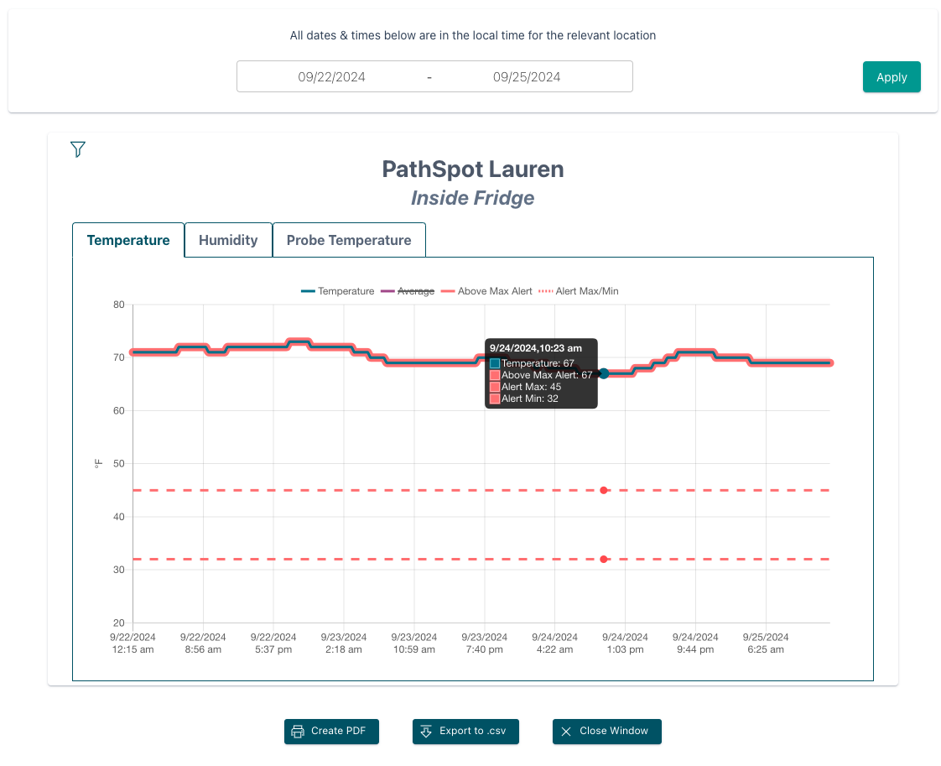The width and height of the screenshot is (941, 766).
Task: Click the highlighted temperature data point at 67
Action: coord(605,373)
